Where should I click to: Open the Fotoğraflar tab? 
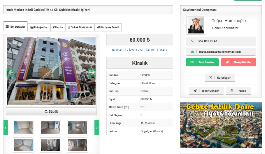pos(39,27)
